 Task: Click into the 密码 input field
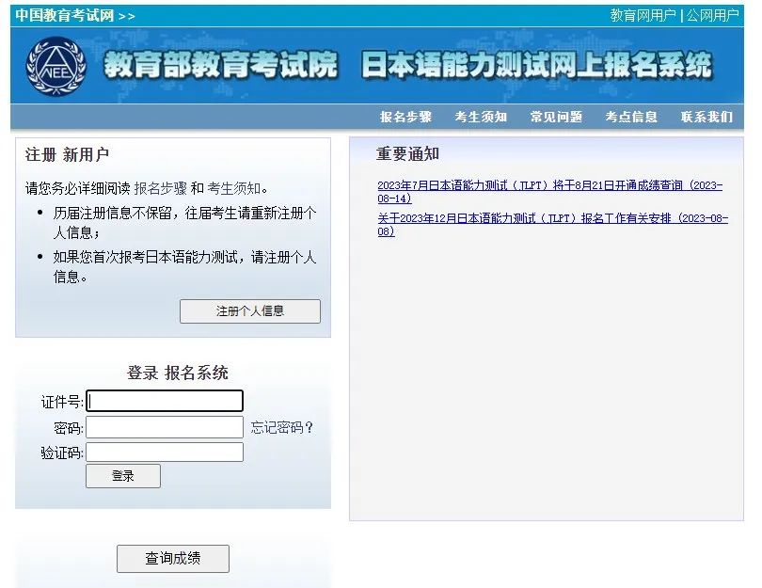(165, 427)
